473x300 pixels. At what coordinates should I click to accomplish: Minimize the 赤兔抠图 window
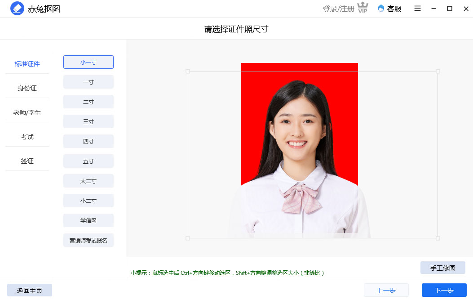click(x=434, y=9)
